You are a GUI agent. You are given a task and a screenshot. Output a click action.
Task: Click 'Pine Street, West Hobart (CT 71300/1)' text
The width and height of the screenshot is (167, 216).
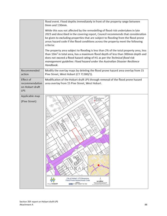69,74
